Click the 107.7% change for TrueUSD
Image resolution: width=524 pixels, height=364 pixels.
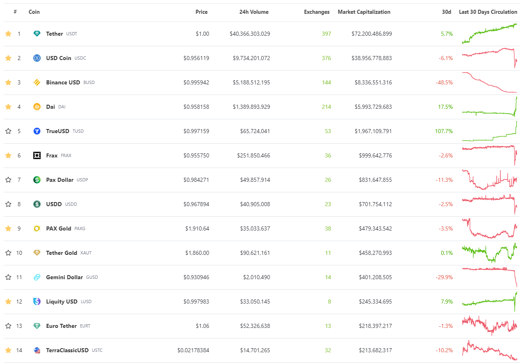coord(444,131)
